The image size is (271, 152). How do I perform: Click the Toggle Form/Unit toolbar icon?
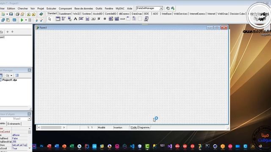click(x=8, y=20)
